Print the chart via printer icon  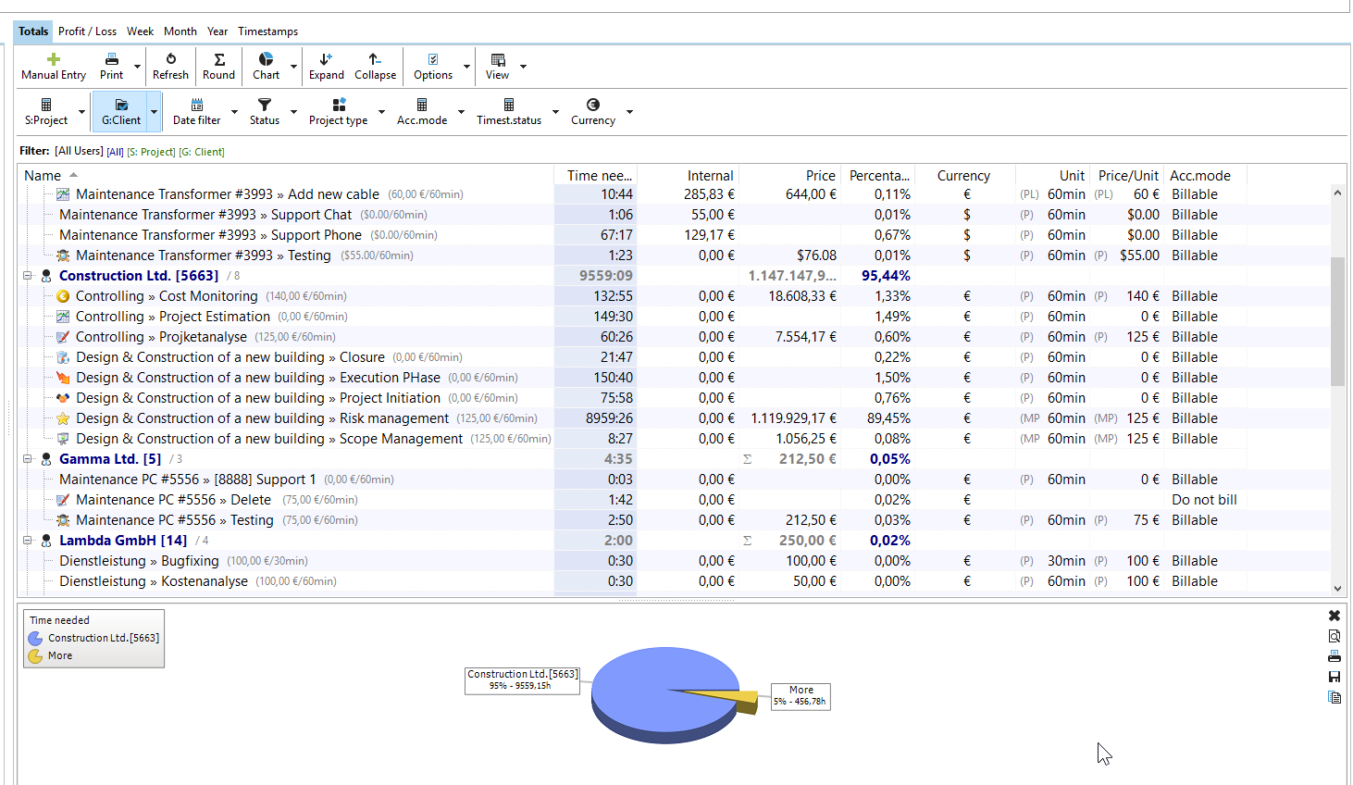click(1334, 656)
